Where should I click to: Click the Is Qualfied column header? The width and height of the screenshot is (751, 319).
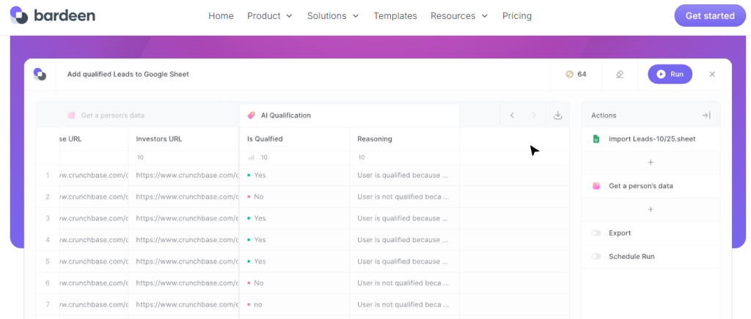(x=265, y=139)
